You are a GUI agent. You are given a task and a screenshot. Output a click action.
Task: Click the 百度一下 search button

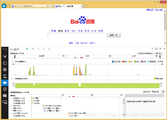114,35
